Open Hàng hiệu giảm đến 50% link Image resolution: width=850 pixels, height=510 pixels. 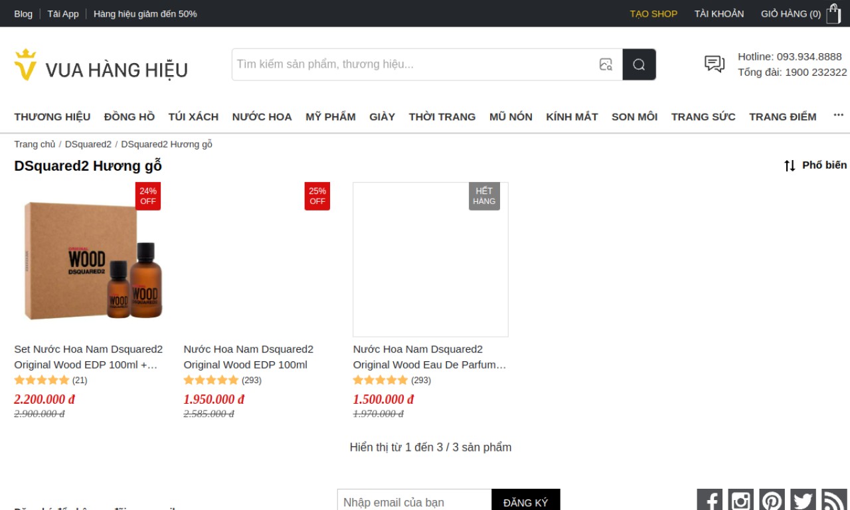pos(145,14)
